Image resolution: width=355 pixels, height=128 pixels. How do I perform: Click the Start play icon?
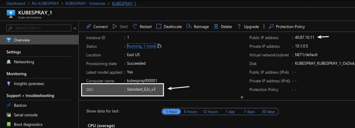coord(115,27)
